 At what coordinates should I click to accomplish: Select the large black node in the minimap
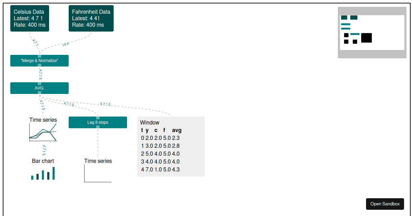367,38
